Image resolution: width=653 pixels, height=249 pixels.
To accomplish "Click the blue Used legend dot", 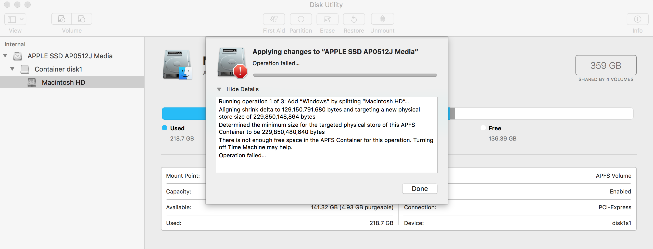I will click(165, 128).
